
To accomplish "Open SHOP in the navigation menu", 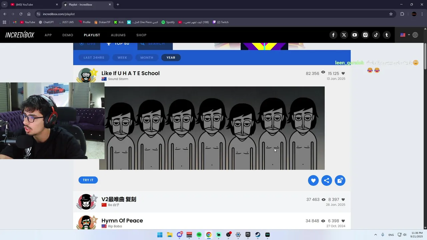I will coord(141,35).
